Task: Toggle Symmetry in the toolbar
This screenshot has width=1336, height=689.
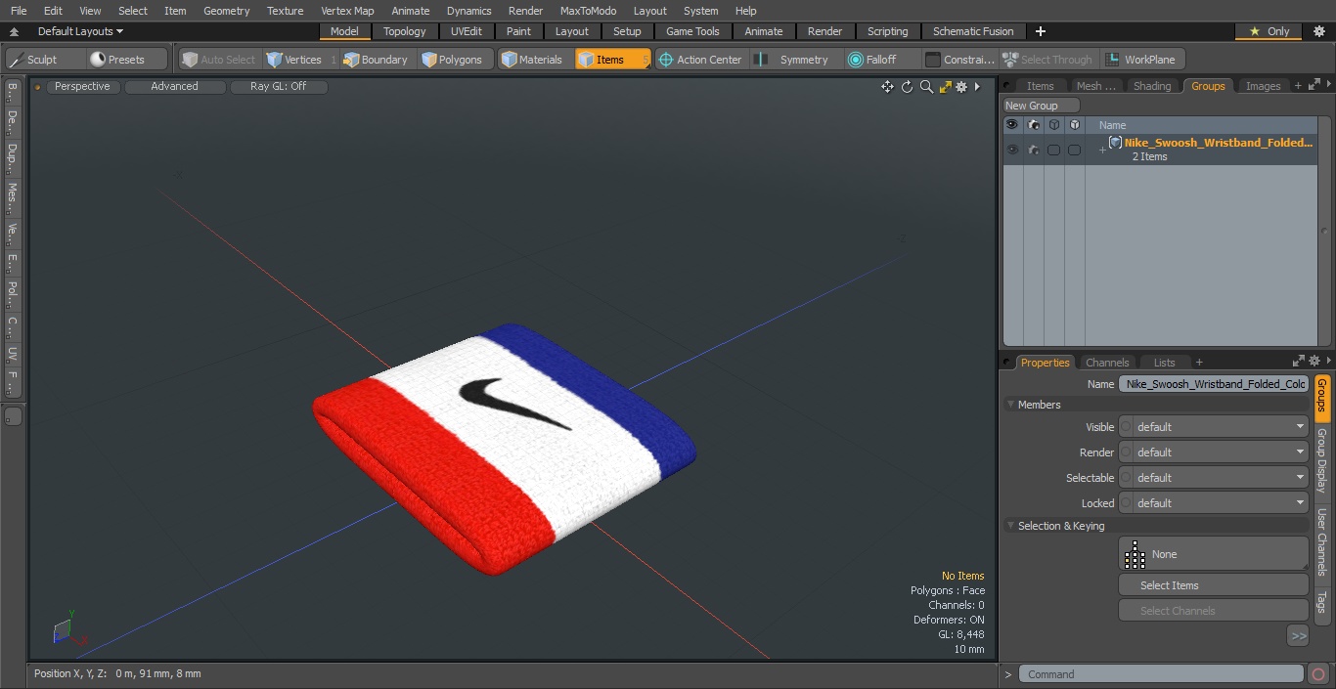Action: tap(795, 60)
